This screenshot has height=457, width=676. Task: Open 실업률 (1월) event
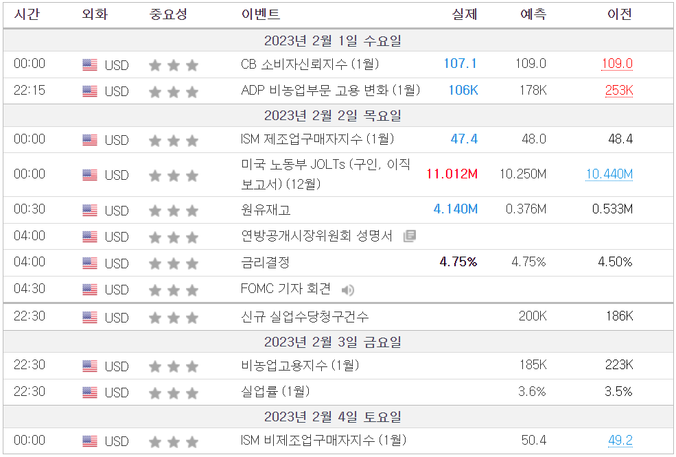275,391
